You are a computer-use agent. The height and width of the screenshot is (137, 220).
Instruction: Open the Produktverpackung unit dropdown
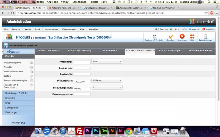click(107, 87)
